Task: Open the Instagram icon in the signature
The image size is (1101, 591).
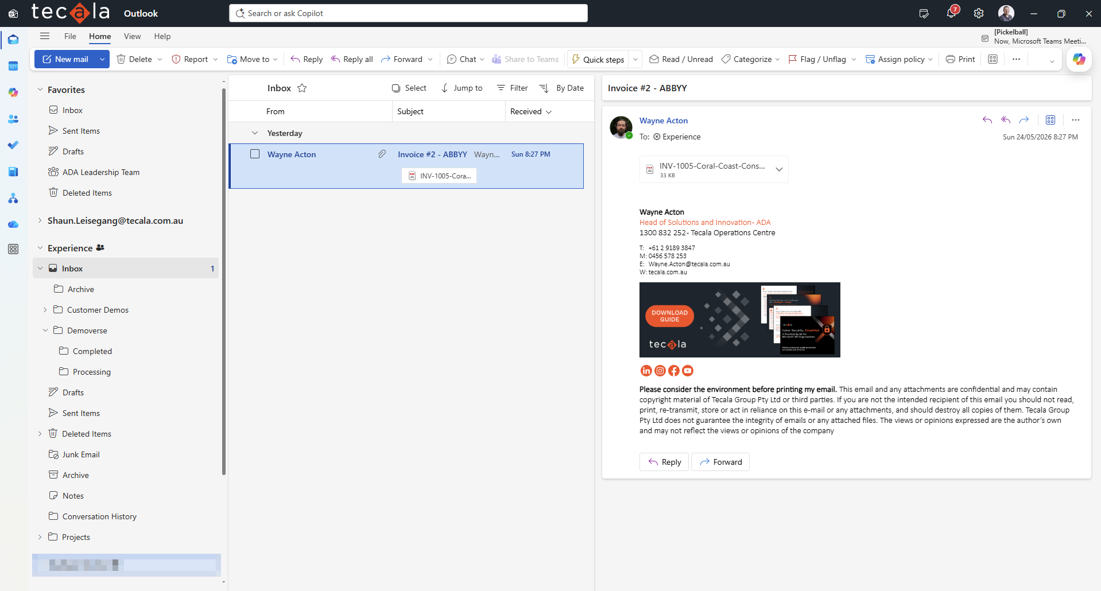Action: (660, 371)
